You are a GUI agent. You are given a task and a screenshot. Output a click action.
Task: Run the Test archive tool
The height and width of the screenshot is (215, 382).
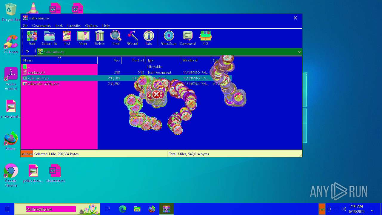pos(67,38)
